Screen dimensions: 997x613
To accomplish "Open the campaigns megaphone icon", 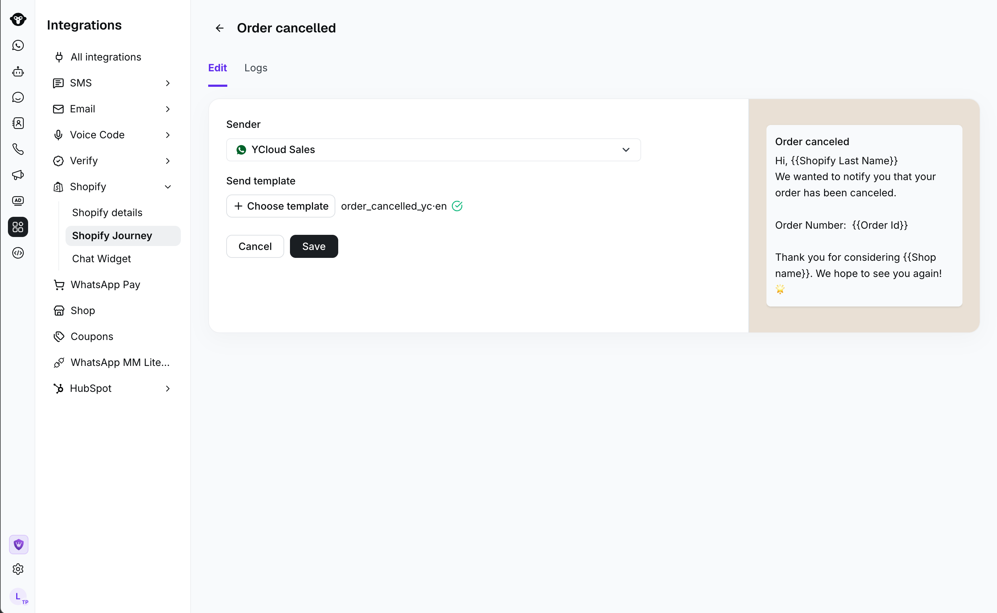I will (x=18, y=175).
